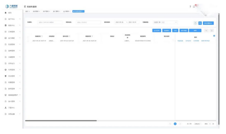
Task: Open the 20条/页 page size dropdown
Action: click(198, 124)
